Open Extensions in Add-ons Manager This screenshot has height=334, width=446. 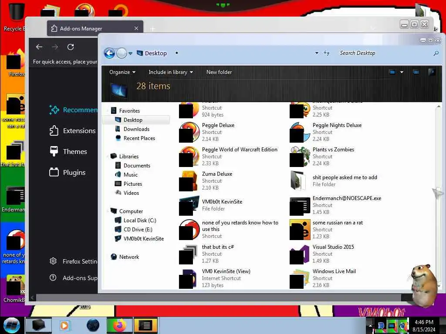click(73, 130)
